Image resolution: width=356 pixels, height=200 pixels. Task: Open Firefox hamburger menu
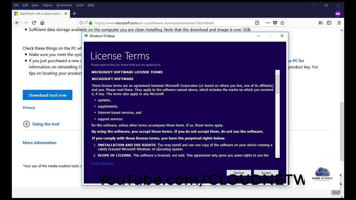[339, 23]
